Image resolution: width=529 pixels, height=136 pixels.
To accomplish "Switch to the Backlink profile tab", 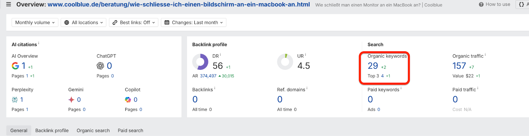I will [52, 130].
